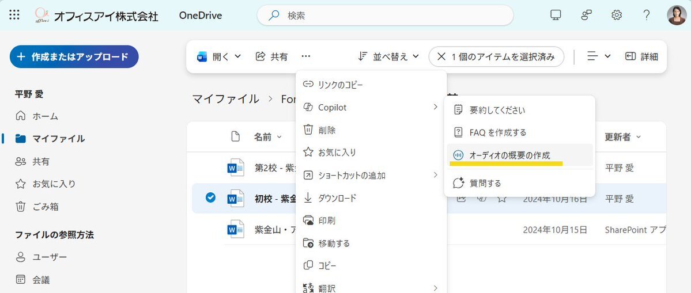The width and height of the screenshot is (691, 293).
Task: Open the help question mark icon
Action: tap(647, 16)
